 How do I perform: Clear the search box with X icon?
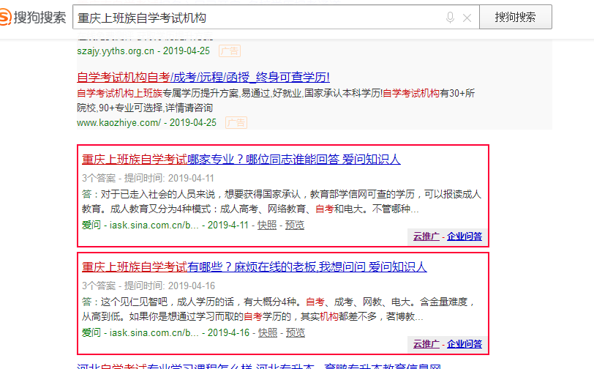467,18
